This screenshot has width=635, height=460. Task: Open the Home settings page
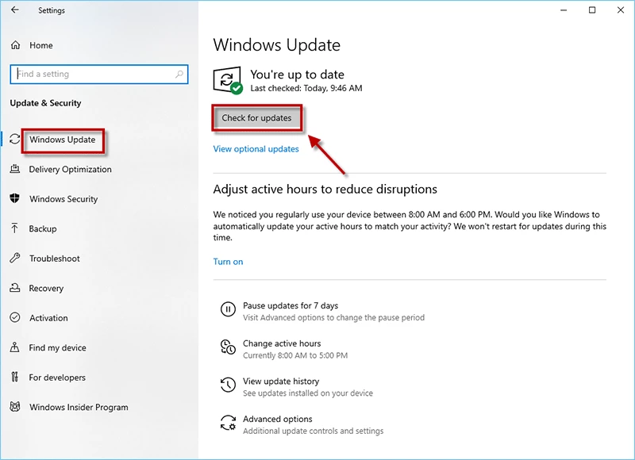41,45
